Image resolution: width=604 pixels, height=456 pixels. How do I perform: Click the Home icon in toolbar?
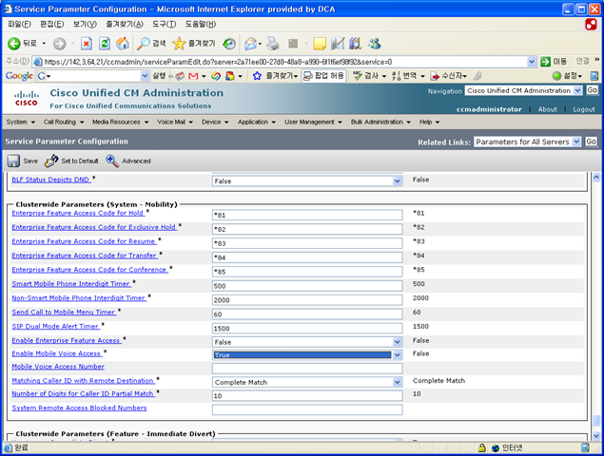123,44
